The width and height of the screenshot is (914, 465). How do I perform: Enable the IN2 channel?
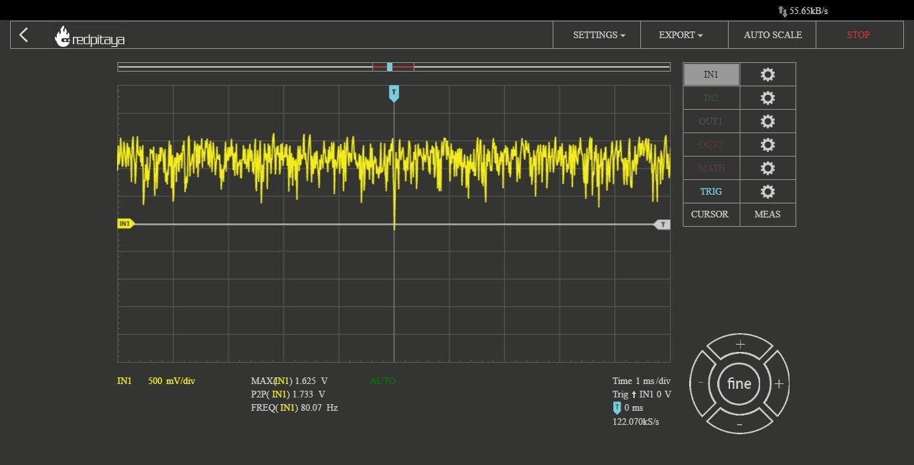[x=711, y=98]
